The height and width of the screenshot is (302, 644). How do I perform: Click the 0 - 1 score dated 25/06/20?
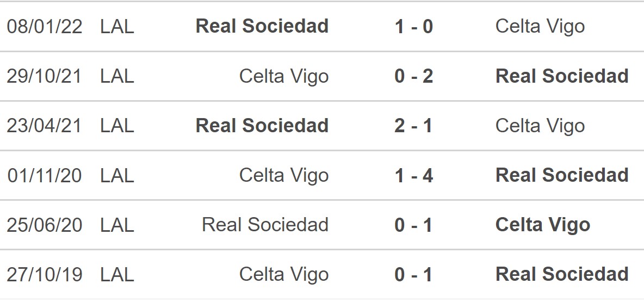click(413, 225)
